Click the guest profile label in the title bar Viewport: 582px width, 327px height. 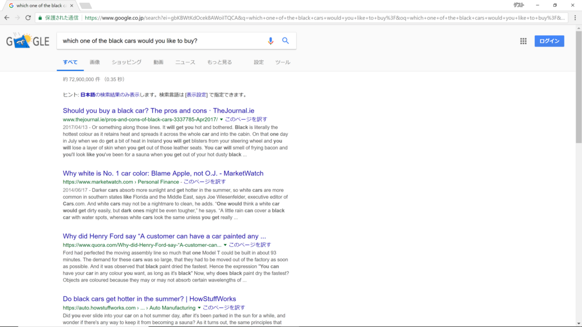pyautogui.click(x=518, y=5)
